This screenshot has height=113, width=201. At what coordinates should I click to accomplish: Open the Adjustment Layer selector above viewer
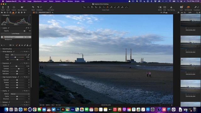45,13
